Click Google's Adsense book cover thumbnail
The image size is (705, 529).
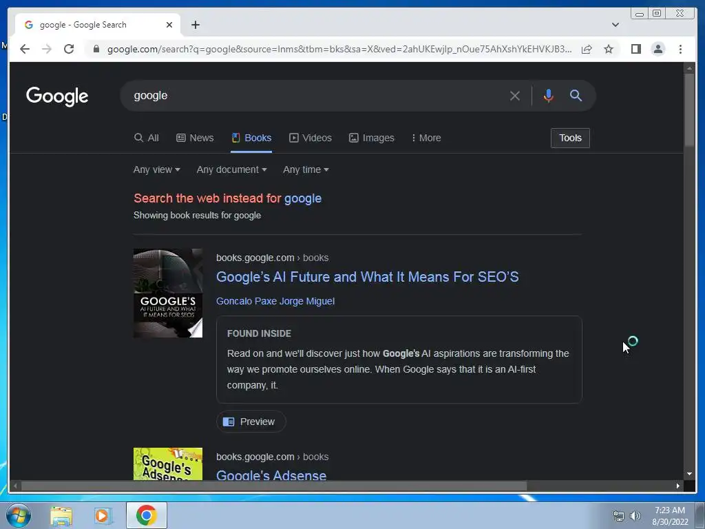click(168, 464)
